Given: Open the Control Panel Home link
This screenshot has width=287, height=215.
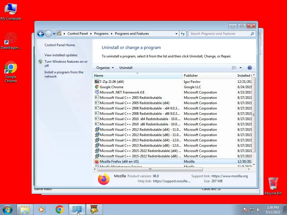Looking at the screenshot, I should (x=60, y=45).
